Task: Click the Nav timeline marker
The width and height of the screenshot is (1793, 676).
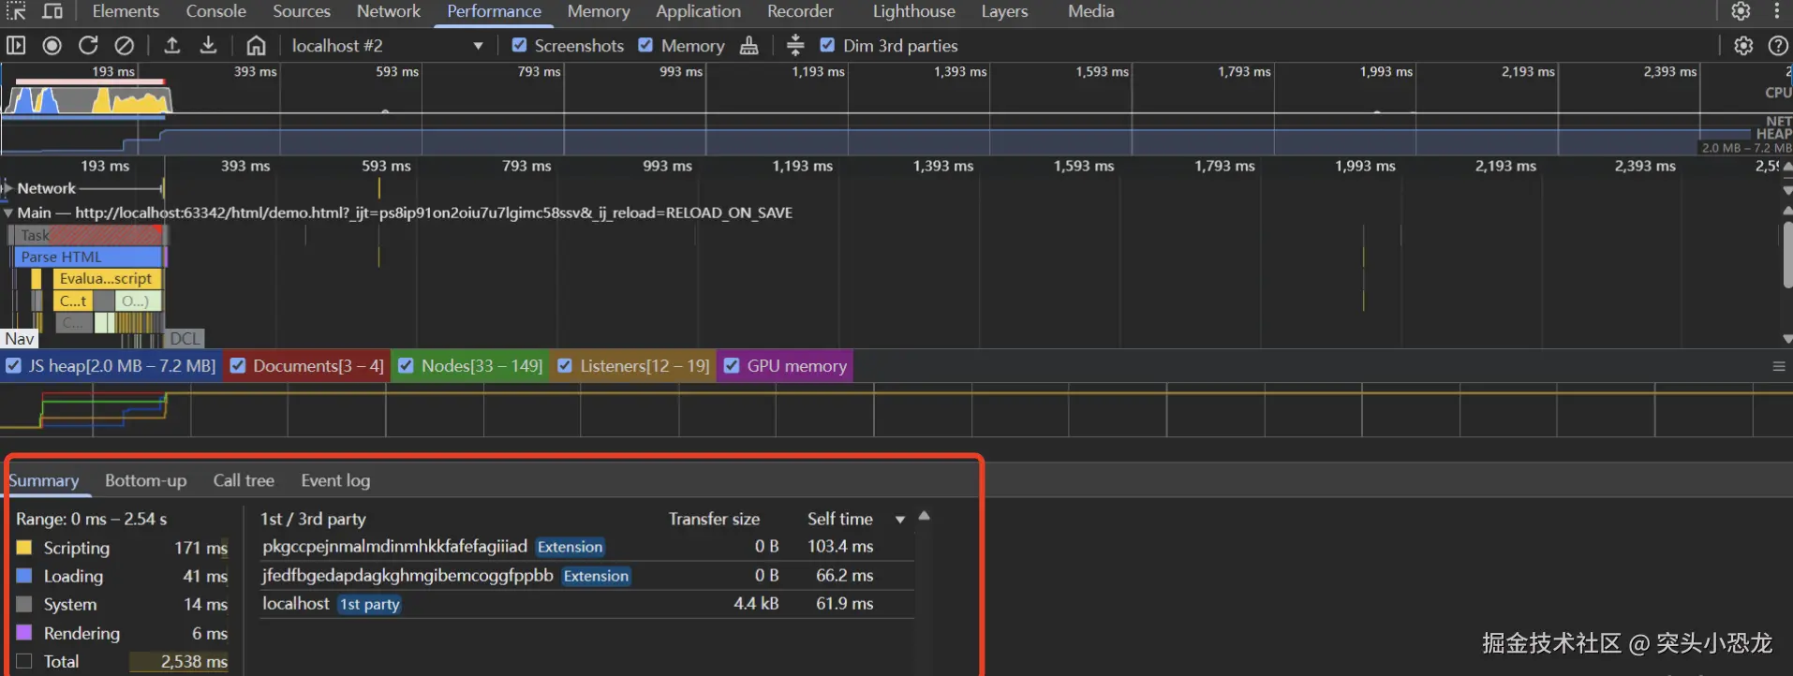Action: click(x=19, y=339)
